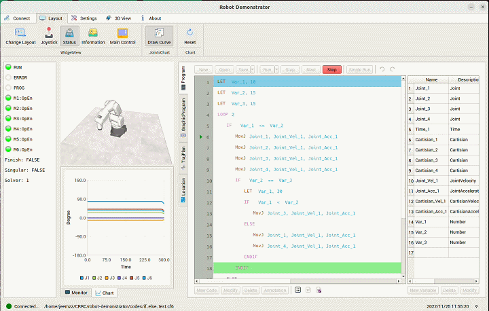Click the Next step button
Viewport: 489px width, 311px height.
point(311,69)
